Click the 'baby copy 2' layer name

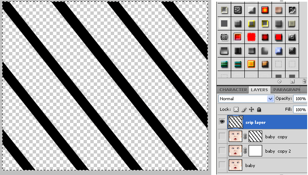(x=278, y=151)
